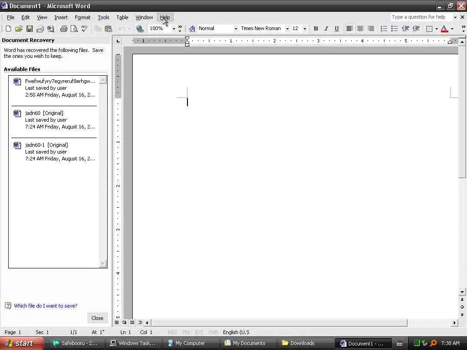
Task: Expand Formatting toolbar options chevron
Action: 463,29
